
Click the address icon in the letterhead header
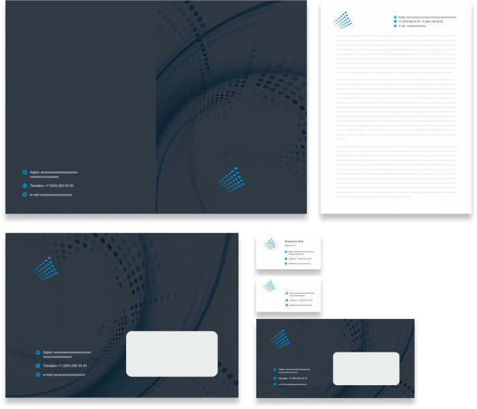(x=395, y=17)
